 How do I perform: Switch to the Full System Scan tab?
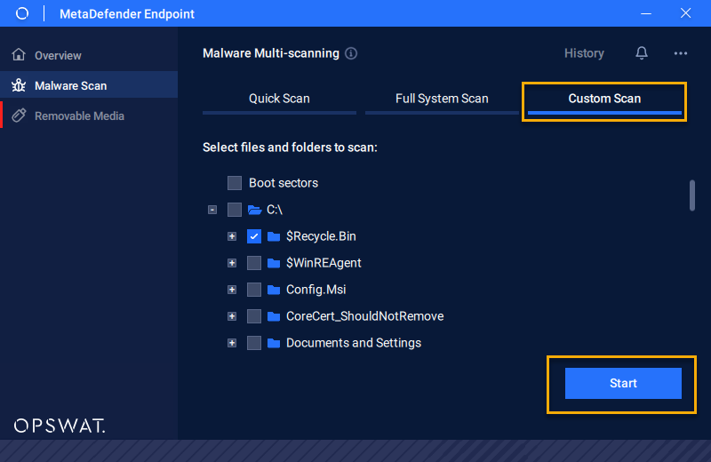[x=442, y=100]
